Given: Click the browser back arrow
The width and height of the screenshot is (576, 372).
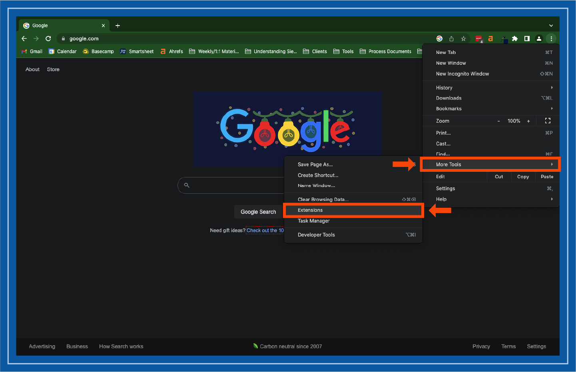Looking at the screenshot, I should point(24,39).
